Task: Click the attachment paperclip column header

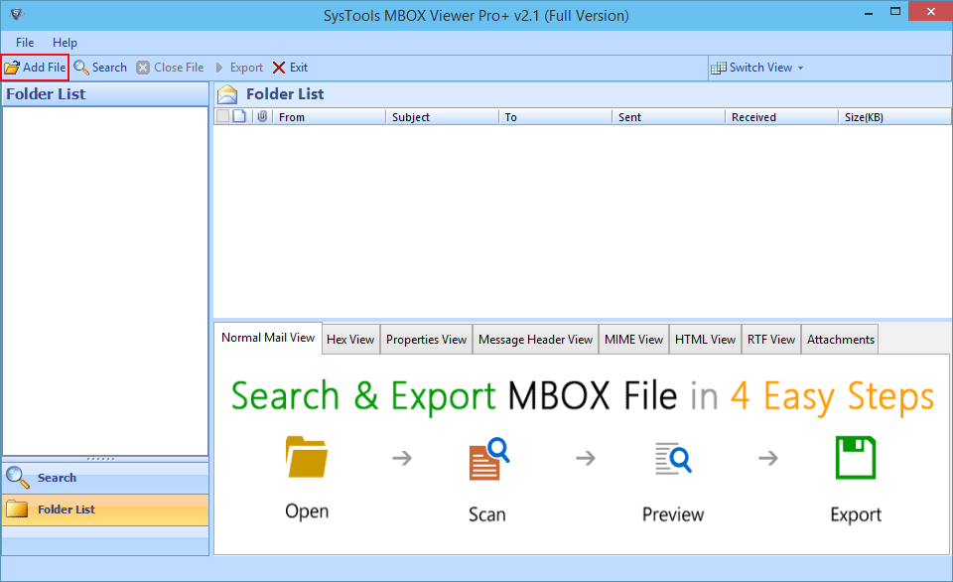Action: [262, 116]
